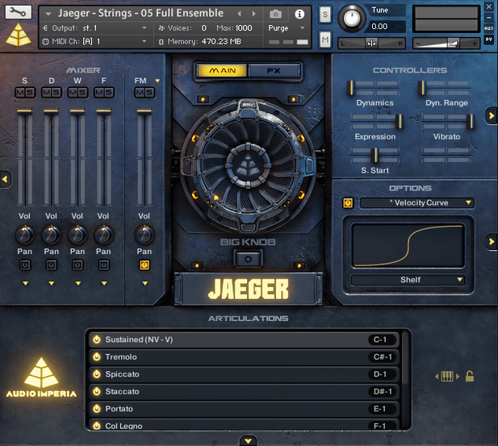The image size is (498, 446).
Task: Click the FM channel volume fader
Action: pyautogui.click(x=144, y=112)
